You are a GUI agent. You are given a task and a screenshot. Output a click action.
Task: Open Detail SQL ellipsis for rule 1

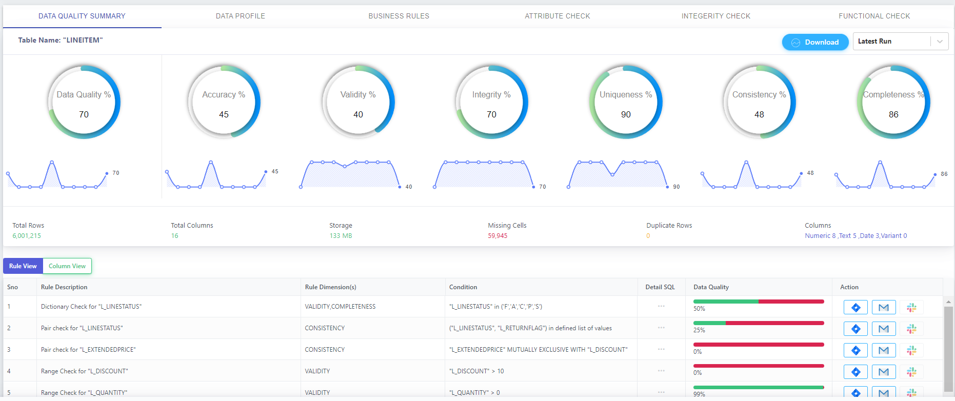[x=661, y=307]
